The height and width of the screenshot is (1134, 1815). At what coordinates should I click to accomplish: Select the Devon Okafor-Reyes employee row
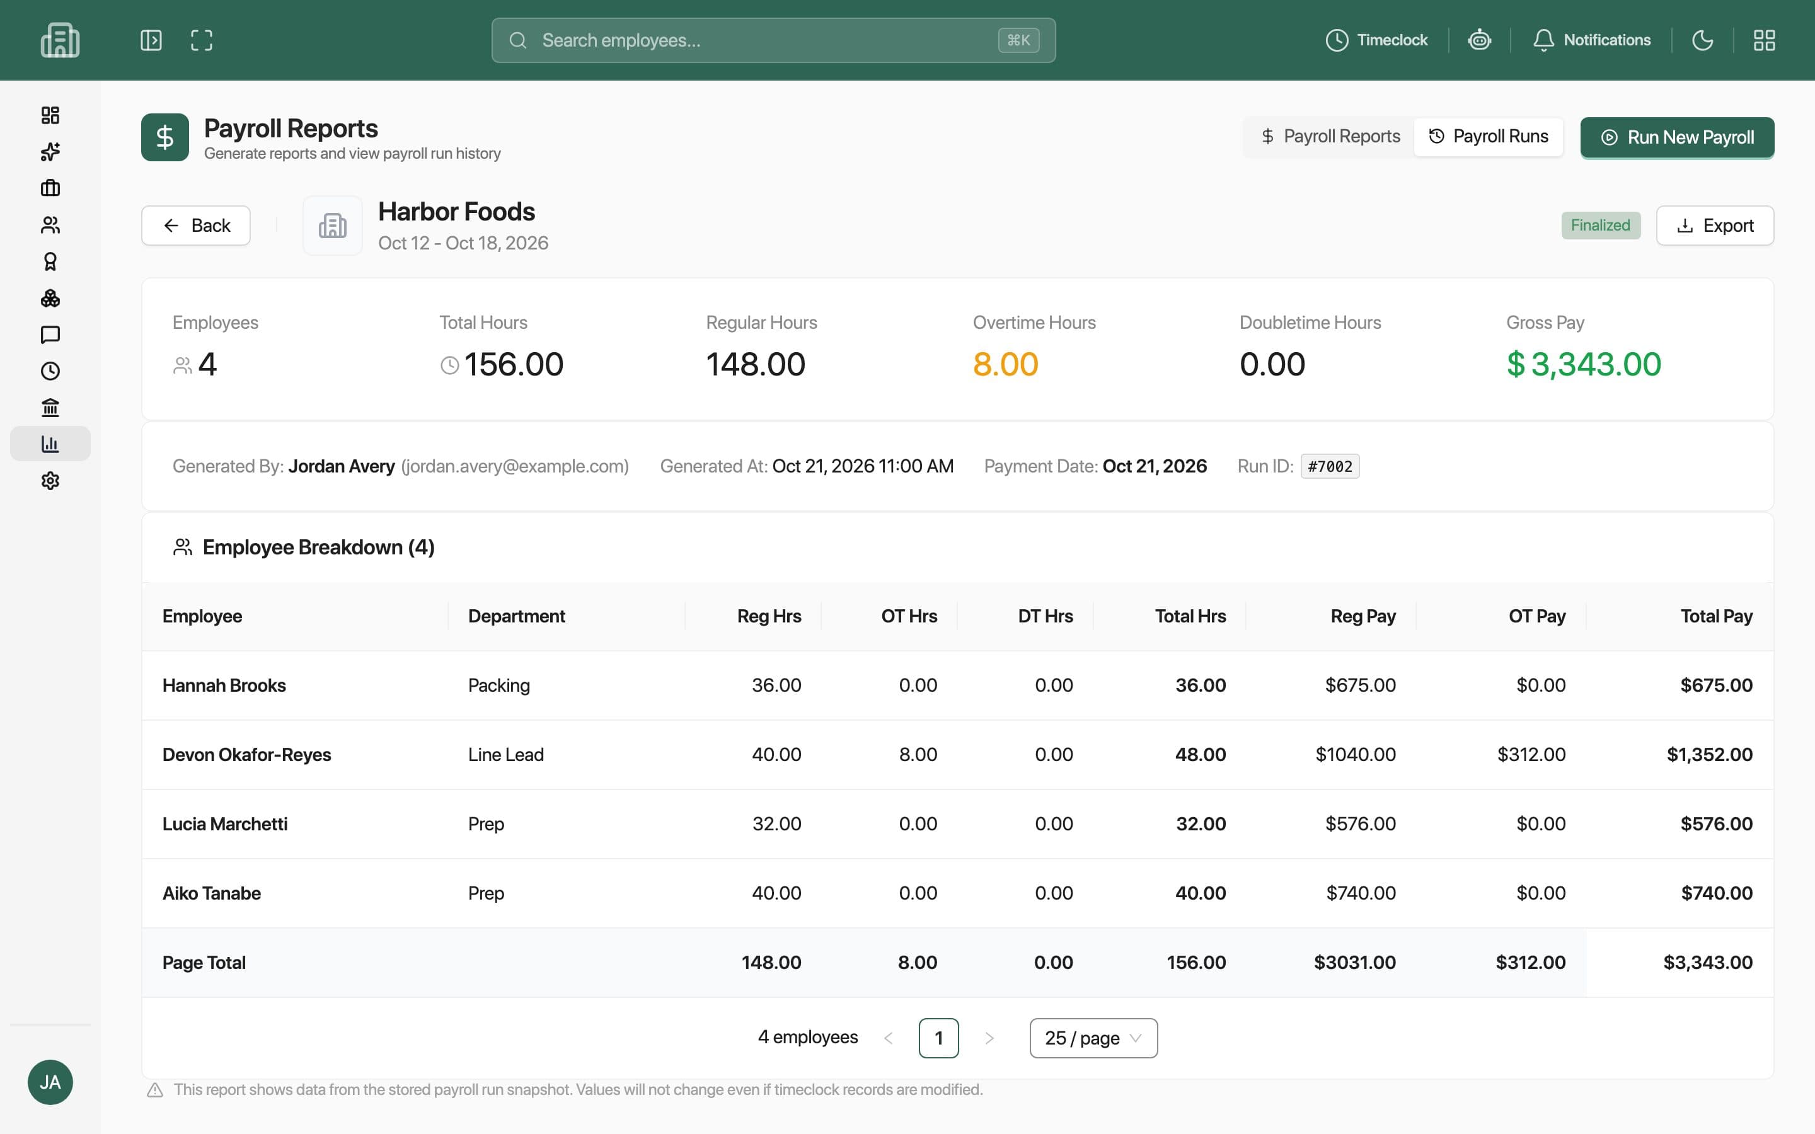pyautogui.click(x=957, y=755)
